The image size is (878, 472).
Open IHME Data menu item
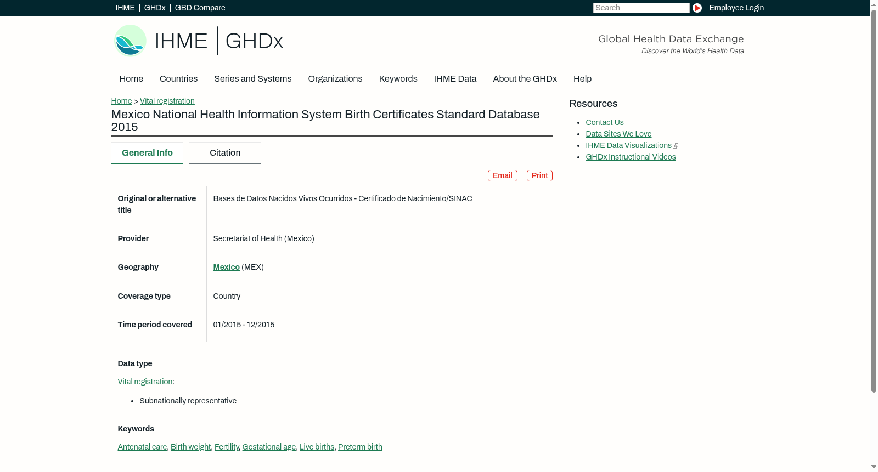click(x=455, y=79)
